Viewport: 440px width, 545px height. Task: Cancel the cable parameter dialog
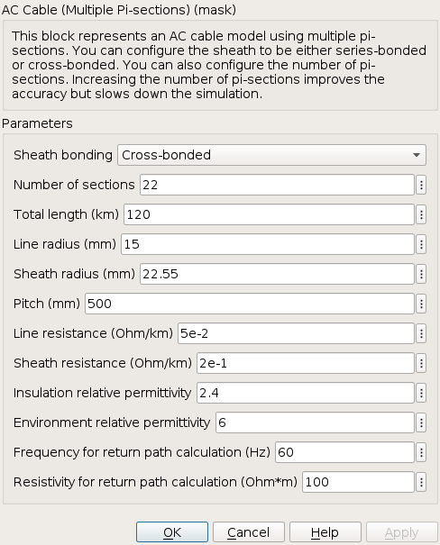(249, 532)
